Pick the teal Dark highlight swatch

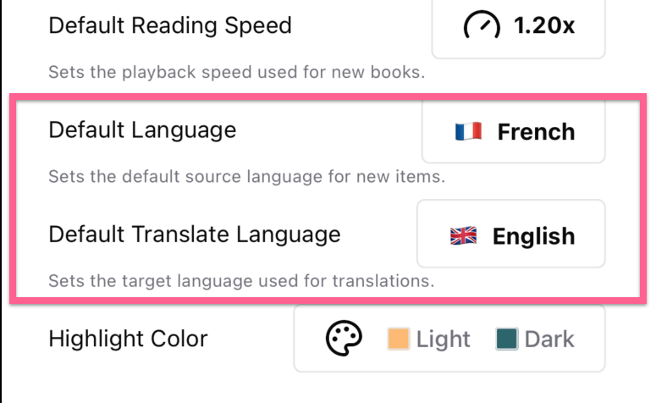507,339
